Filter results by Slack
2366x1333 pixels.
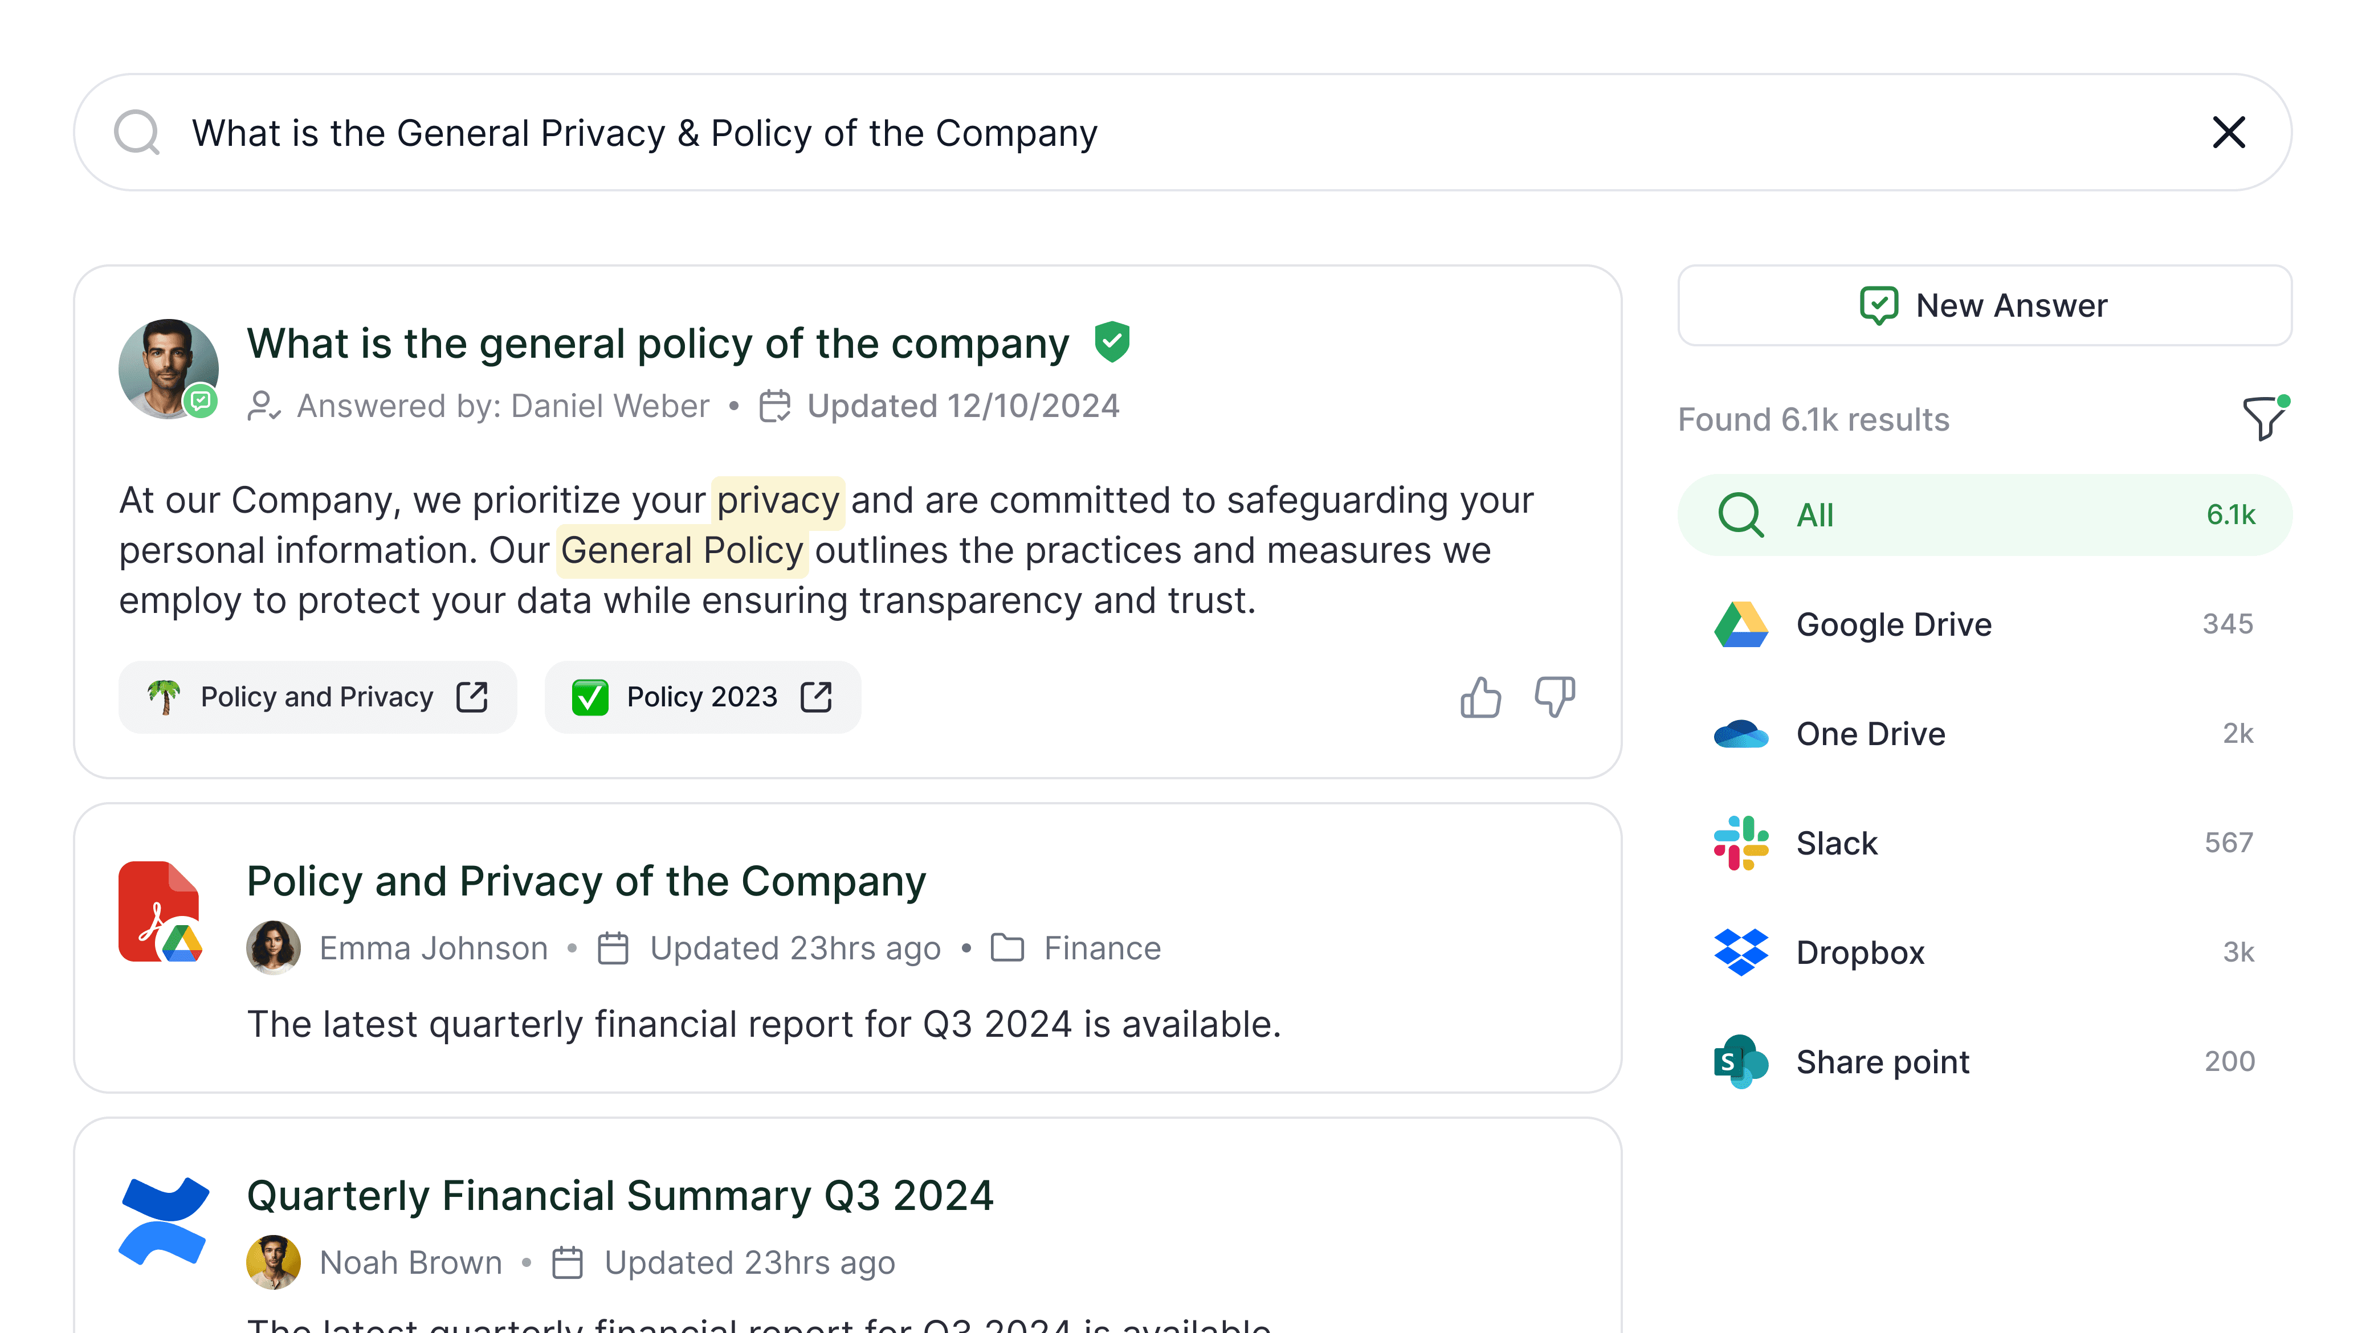tap(1985, 843)
